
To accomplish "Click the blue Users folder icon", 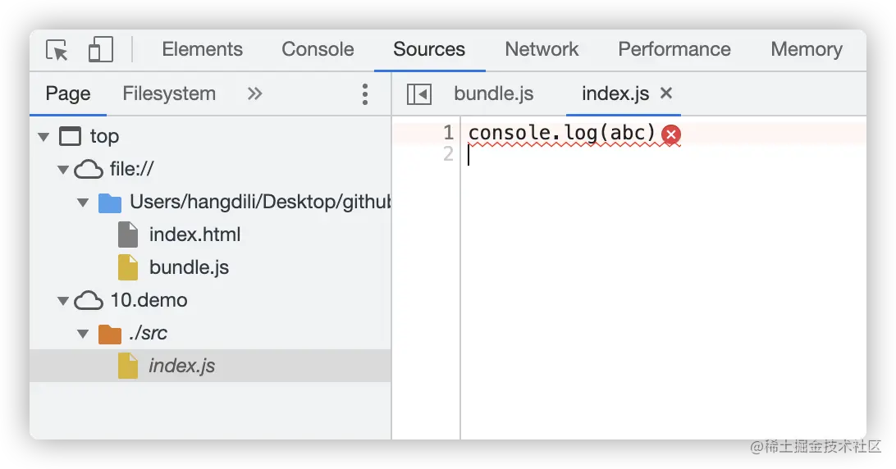I will coord(110,203).
